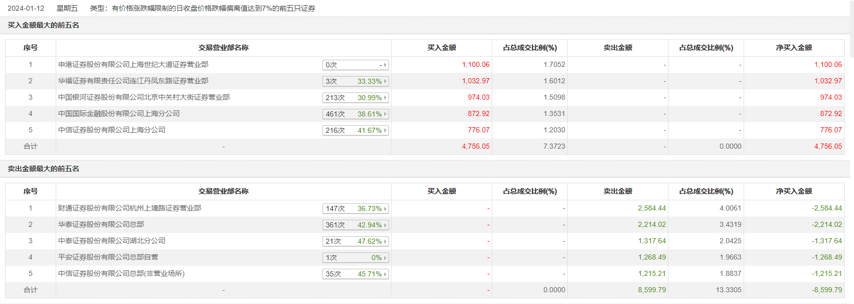Click the ratio value 1.5098
Image resolution: width=854 pixels, height=304 pixels.
555,97
